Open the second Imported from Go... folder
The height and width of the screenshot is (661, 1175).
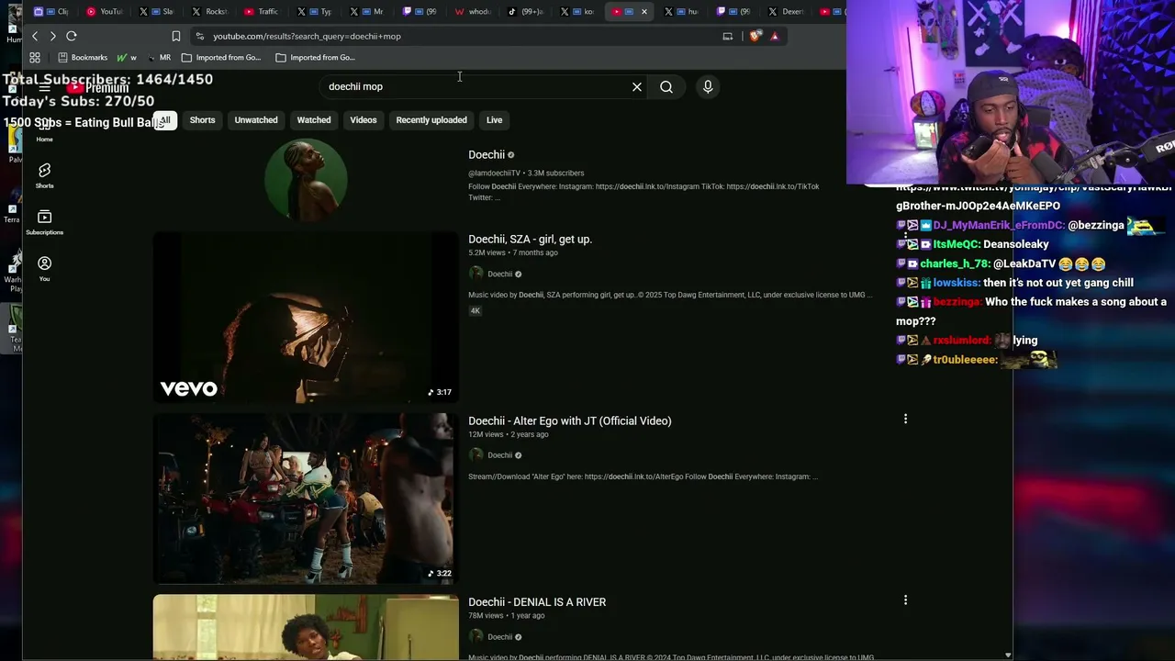(x=315, y=57)
